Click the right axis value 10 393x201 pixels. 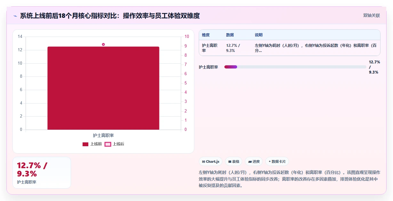(187, 37)
